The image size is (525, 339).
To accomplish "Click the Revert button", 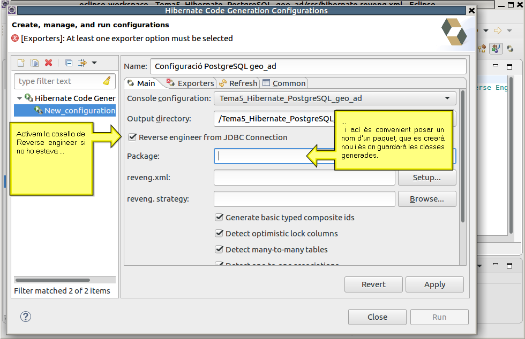I will click(x=374, y=284).
